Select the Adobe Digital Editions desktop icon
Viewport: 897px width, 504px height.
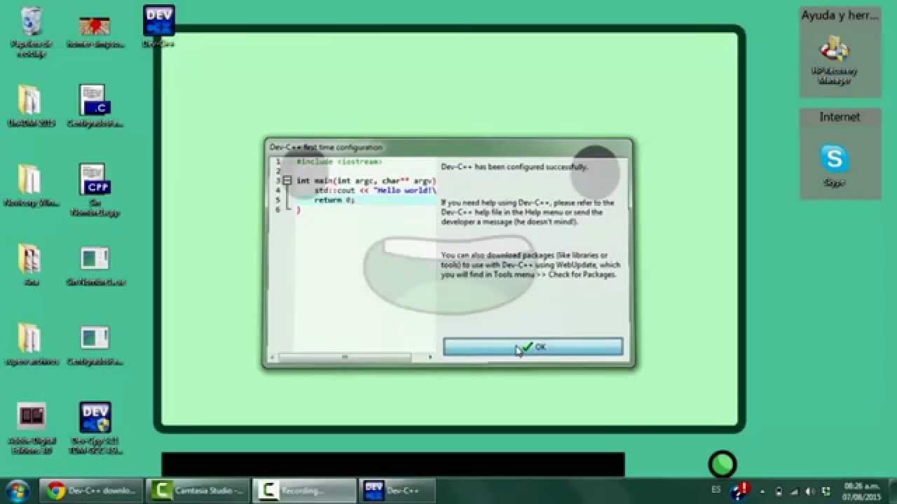tap(31, 428)
